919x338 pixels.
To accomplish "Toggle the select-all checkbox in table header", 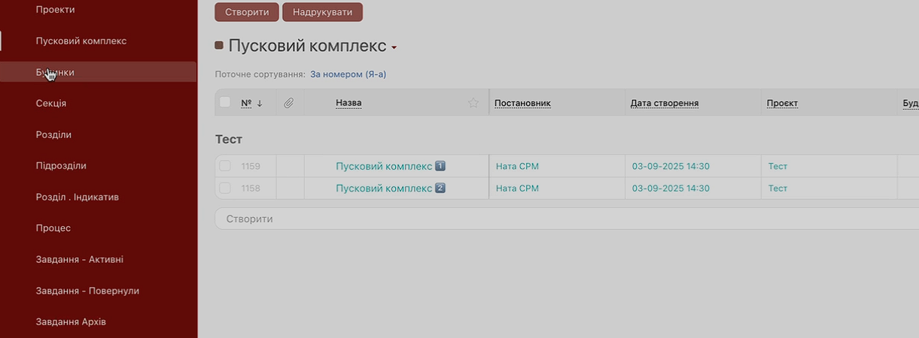I will [x=225, y=103].
